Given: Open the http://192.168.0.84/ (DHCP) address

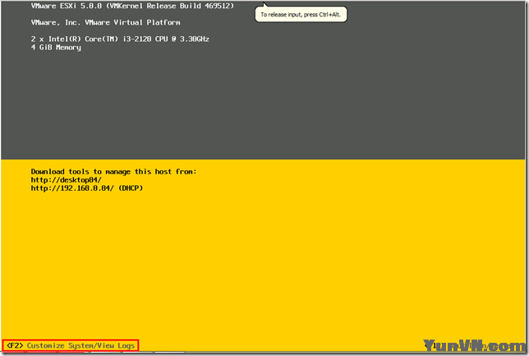Looking at the screenshot, I should tap(87, 188).
